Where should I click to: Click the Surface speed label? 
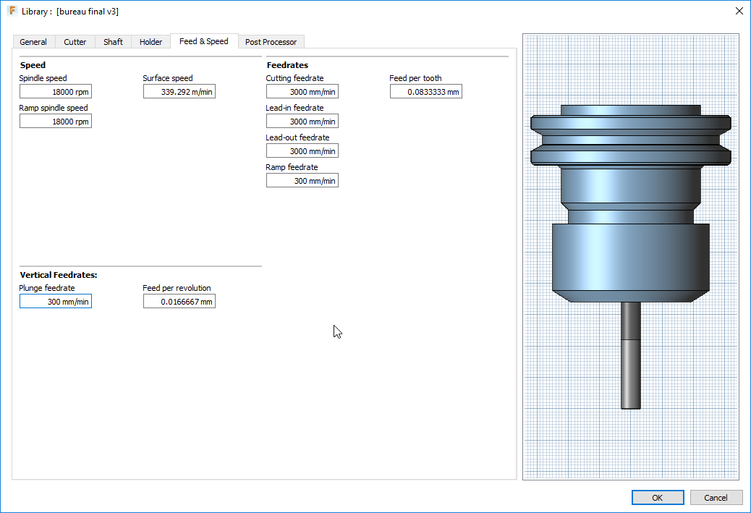pyautogui.click(x=168, y=78)
